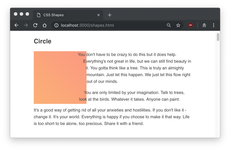230x150 pixels.
Task: Click the vertical scrollbar thumb
Action: coord(218,37)
